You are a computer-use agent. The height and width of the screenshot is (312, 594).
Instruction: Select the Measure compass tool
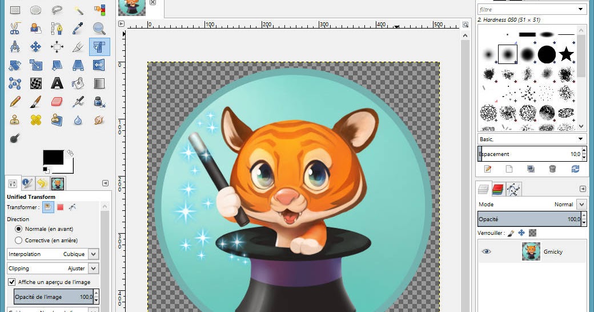15,47
